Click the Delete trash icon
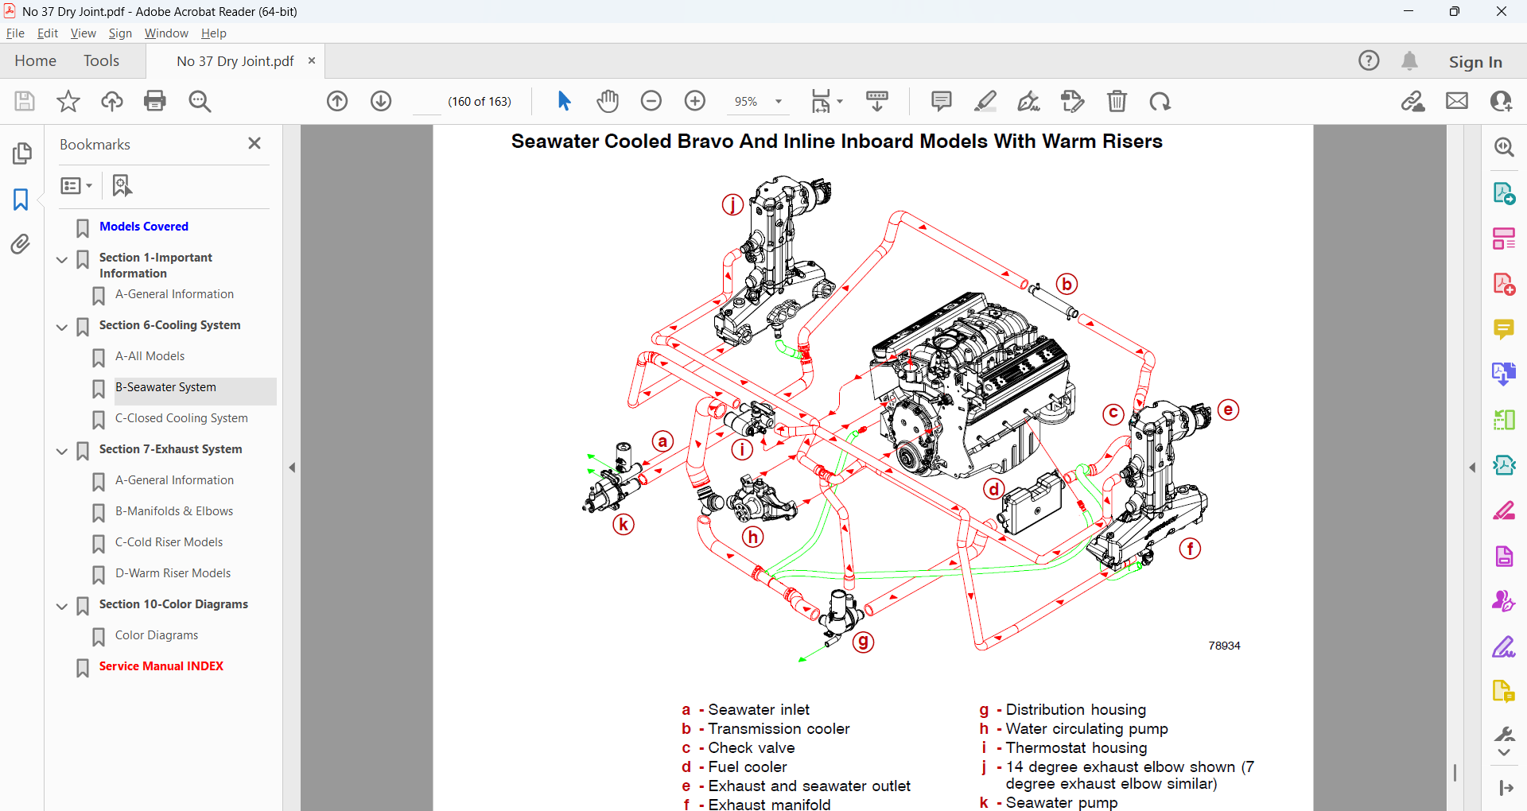 click(1117, 101)
